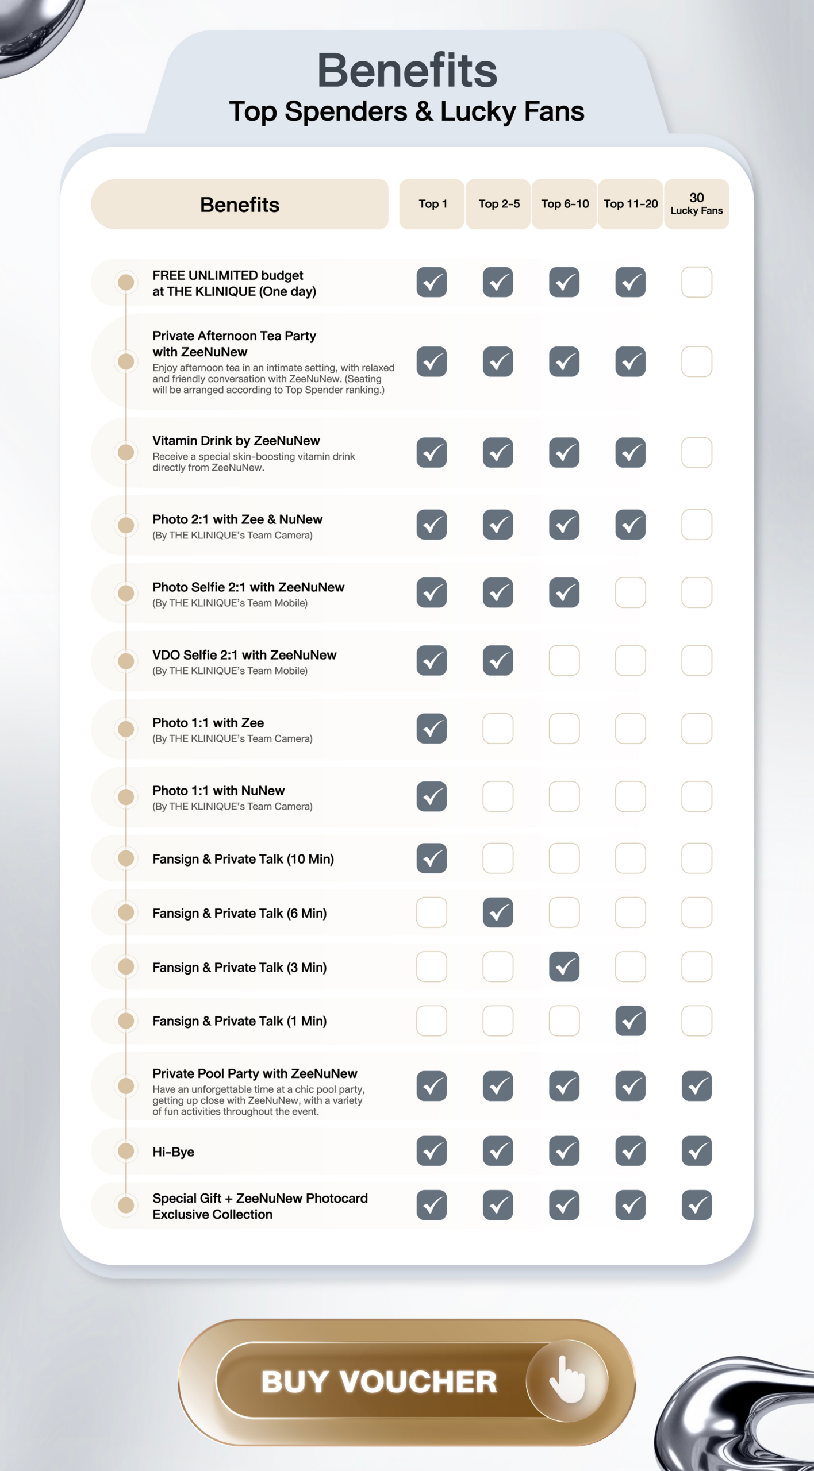Click the Private Afternoon Tea Party description text
The width and height of the screenshot is (814, 1471).
click(x=273, y=379)
